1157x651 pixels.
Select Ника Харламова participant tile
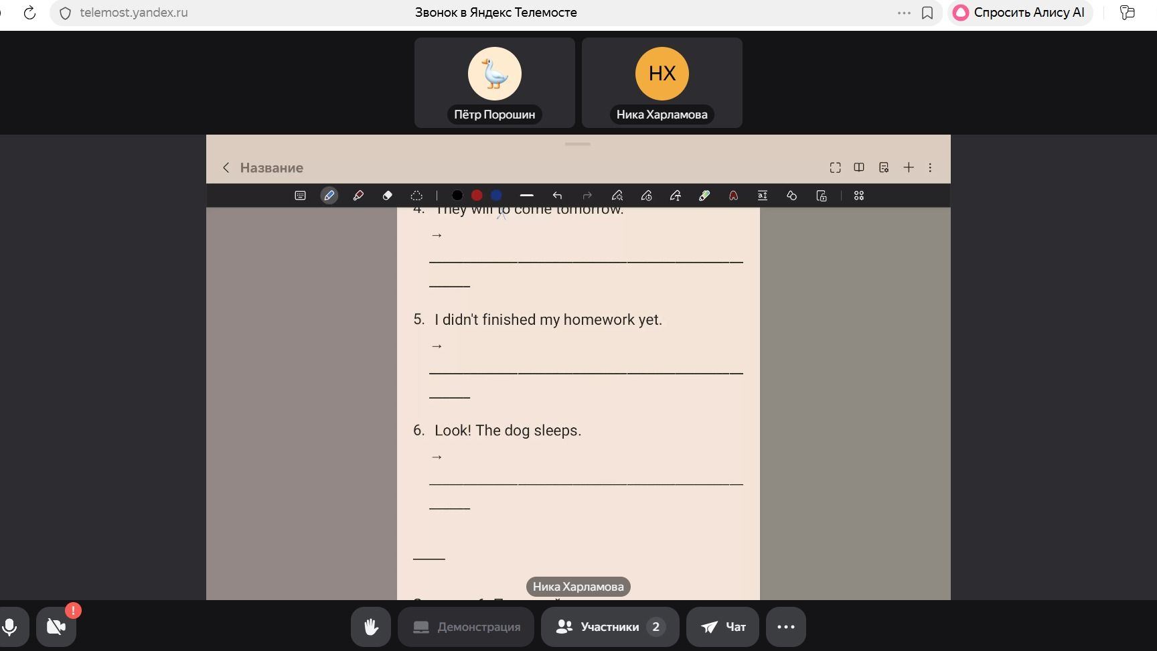point(662,82)
